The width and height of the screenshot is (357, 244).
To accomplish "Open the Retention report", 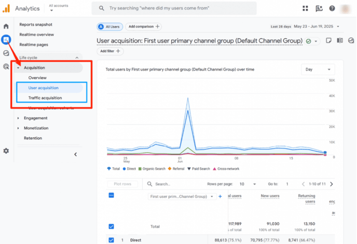I will 33,138.
